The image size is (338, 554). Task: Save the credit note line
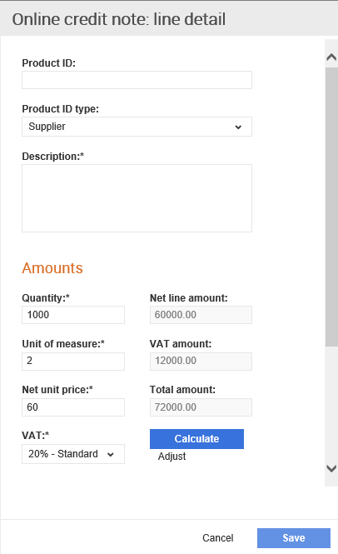coord(294,537)
